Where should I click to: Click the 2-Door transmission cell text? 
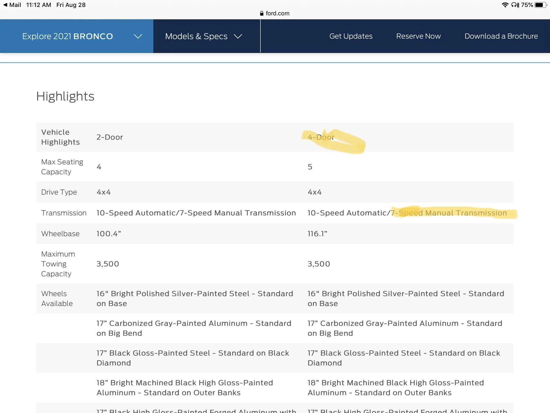pos(196,213)
